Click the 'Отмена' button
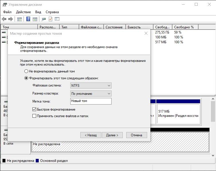The width and height of the screenshot is (216, 171). (137, 135)
